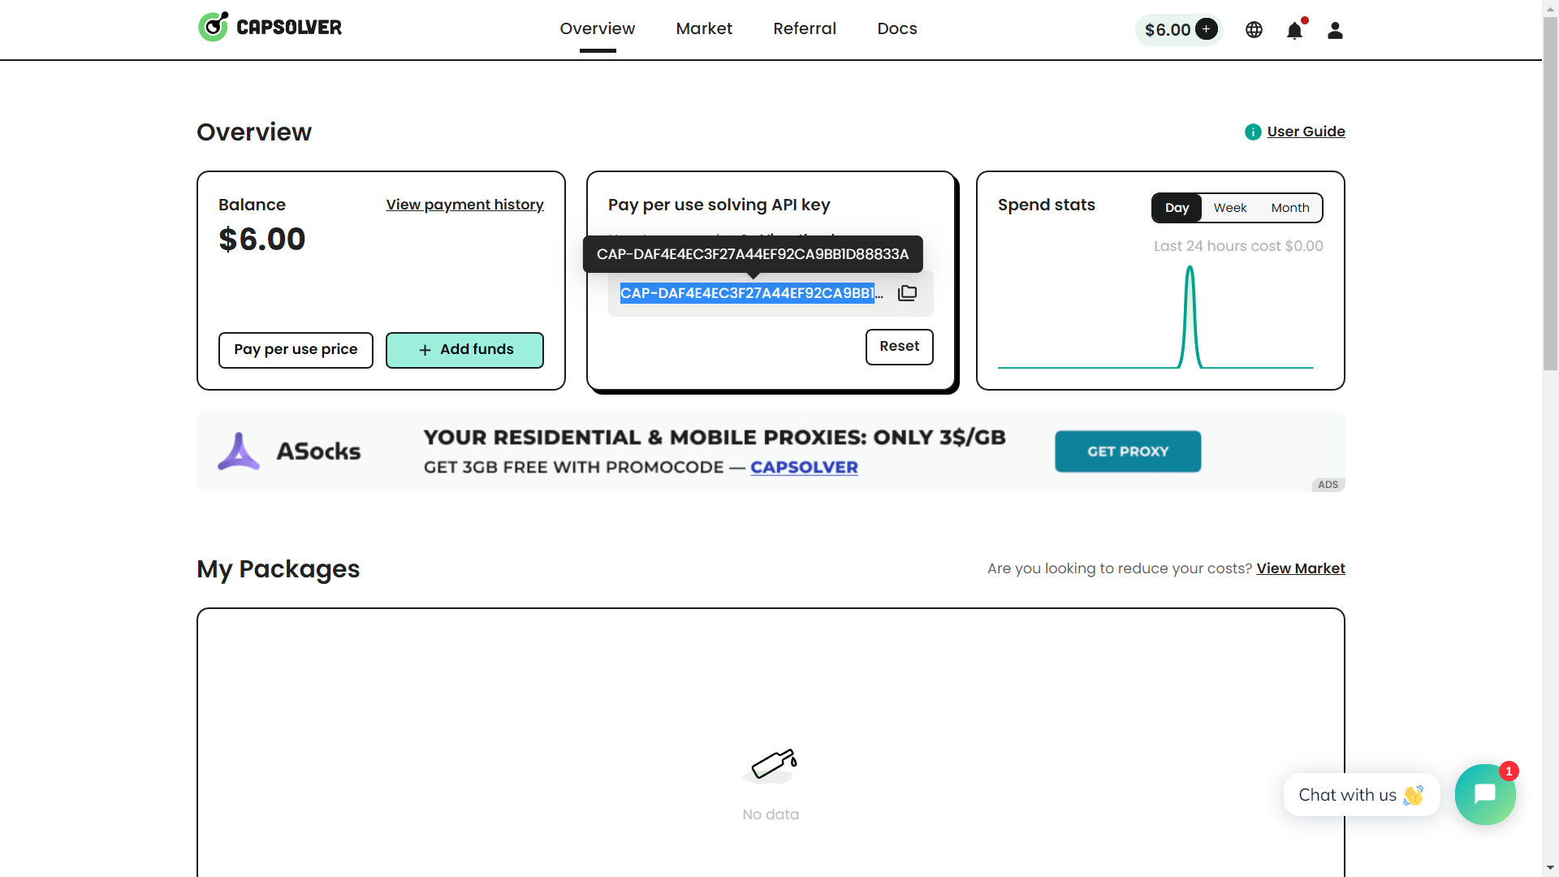Open the Referral tab
1559x877 pixels.
[804, 28]
